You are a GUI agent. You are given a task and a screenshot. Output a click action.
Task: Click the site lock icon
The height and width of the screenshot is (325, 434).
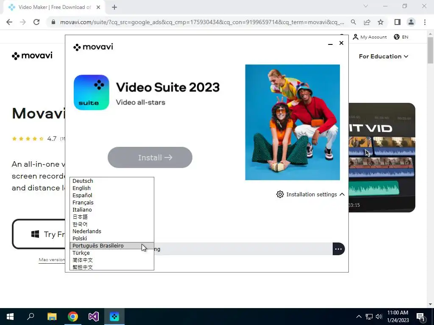pyautogui.click(x=53, y=22)
